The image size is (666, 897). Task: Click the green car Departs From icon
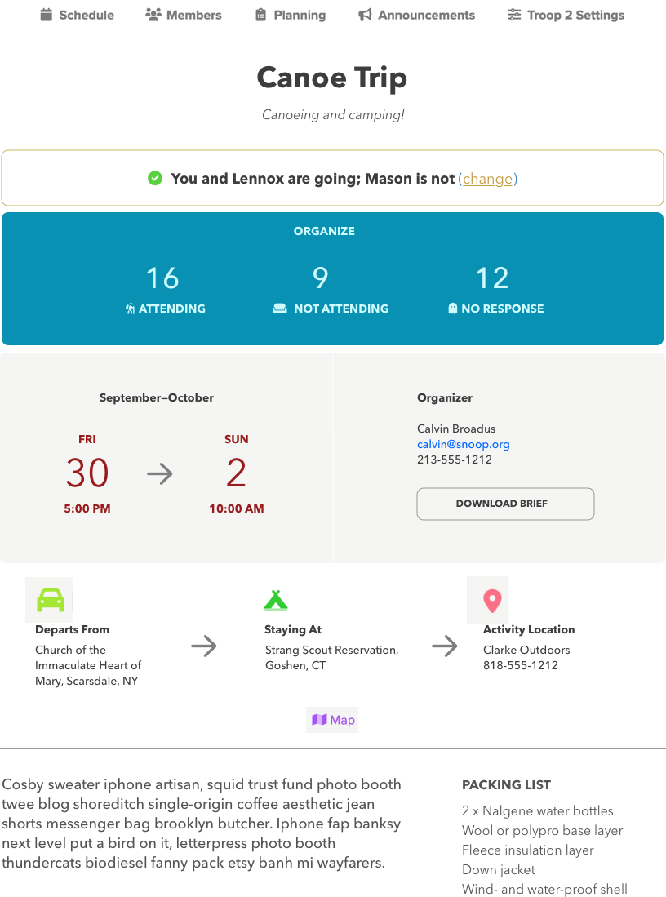51,600
